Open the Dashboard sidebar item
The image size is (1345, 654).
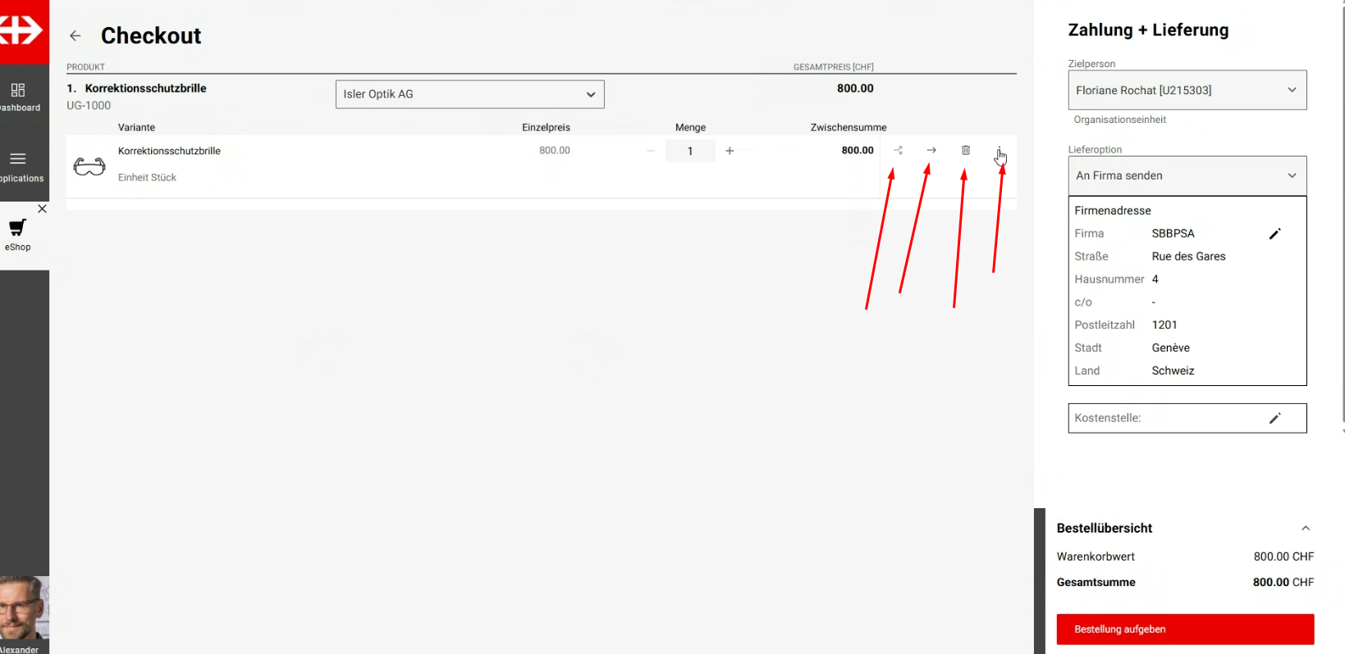tap(19, 97)
